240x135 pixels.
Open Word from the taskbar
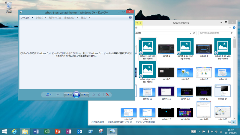(36, 131)
